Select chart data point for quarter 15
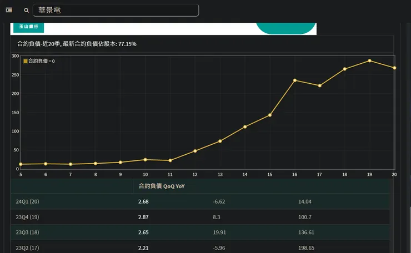 click(x=270, y=115)
